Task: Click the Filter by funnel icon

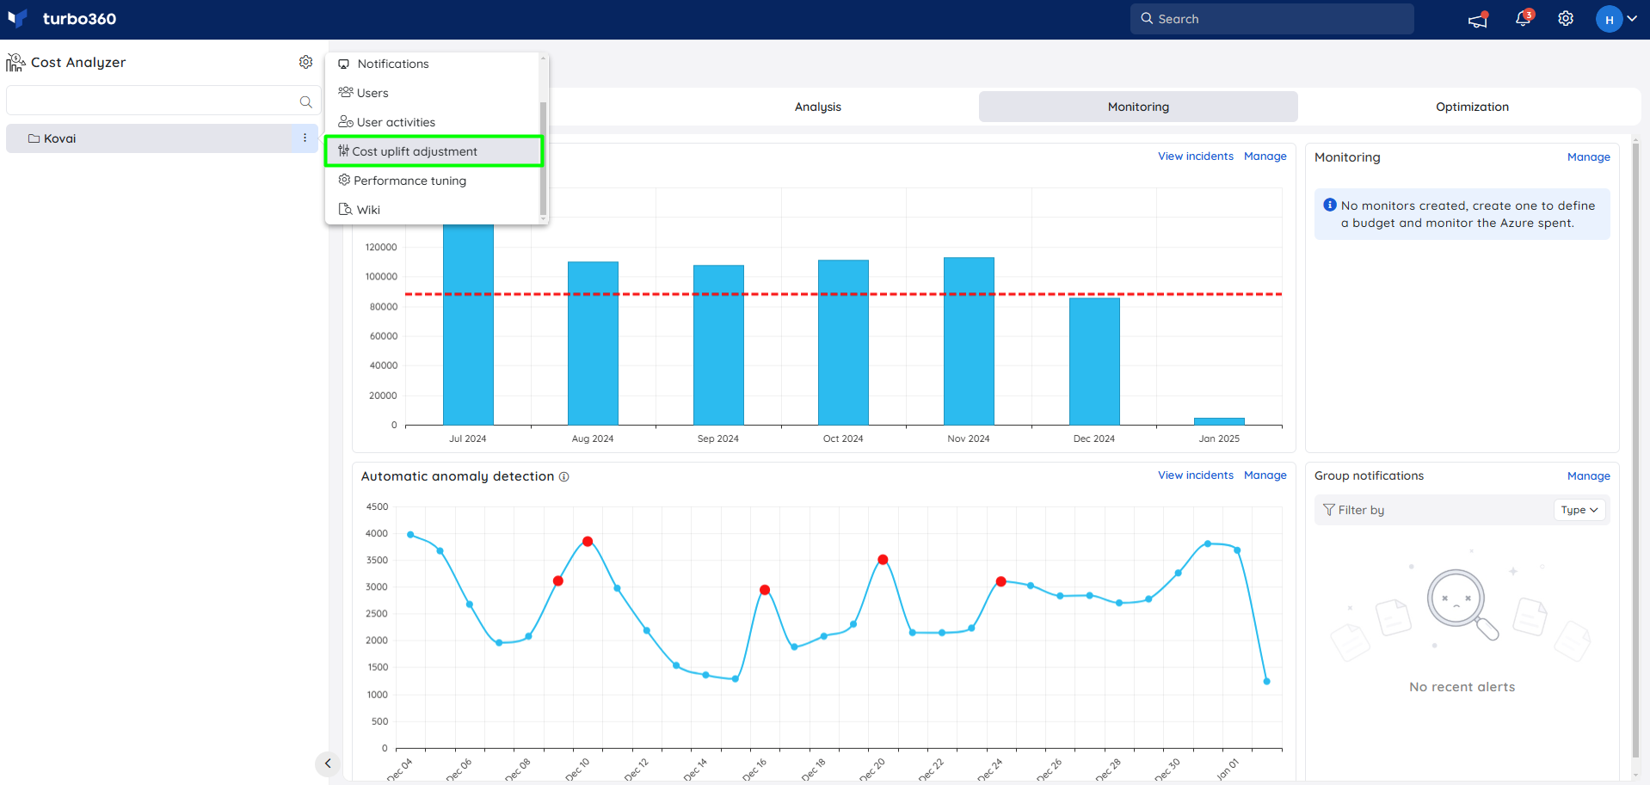Action: pos(1329,510)
